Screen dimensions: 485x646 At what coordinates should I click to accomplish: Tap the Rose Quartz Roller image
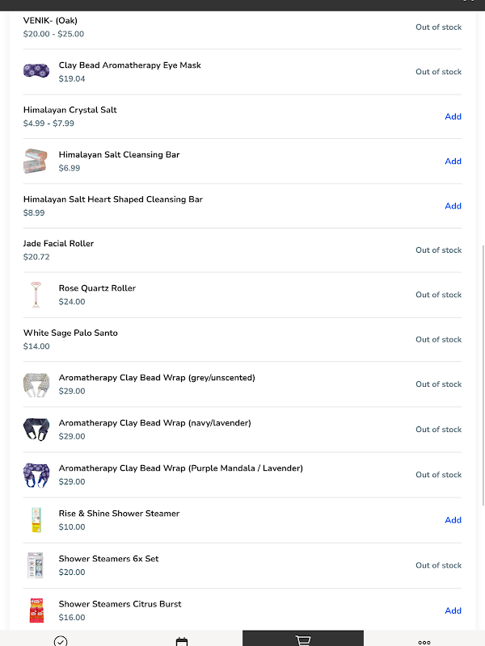(x=36, y=295)
